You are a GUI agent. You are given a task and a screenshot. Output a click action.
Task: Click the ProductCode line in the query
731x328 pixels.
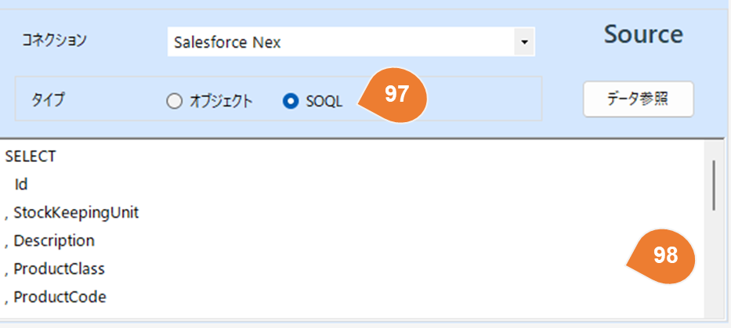pos(60,297)
